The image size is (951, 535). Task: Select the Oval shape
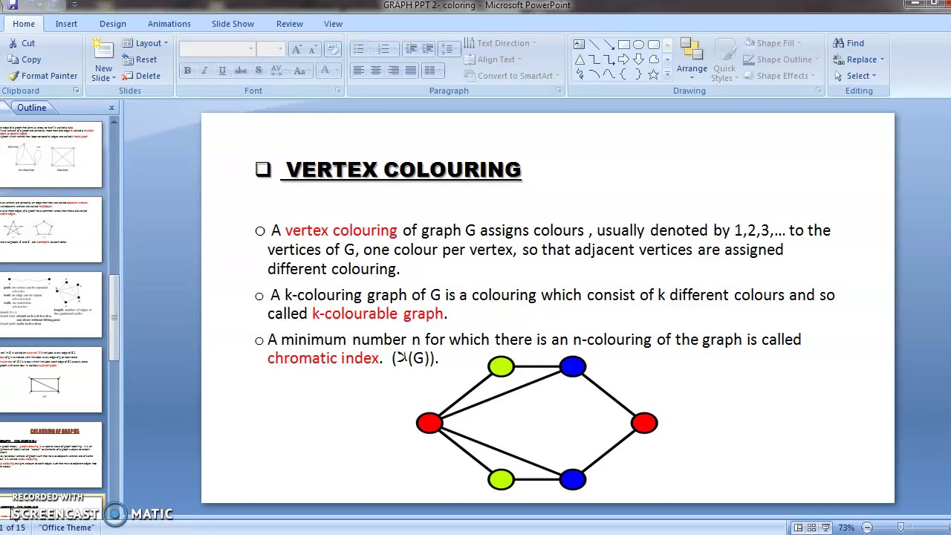point(638,44)
